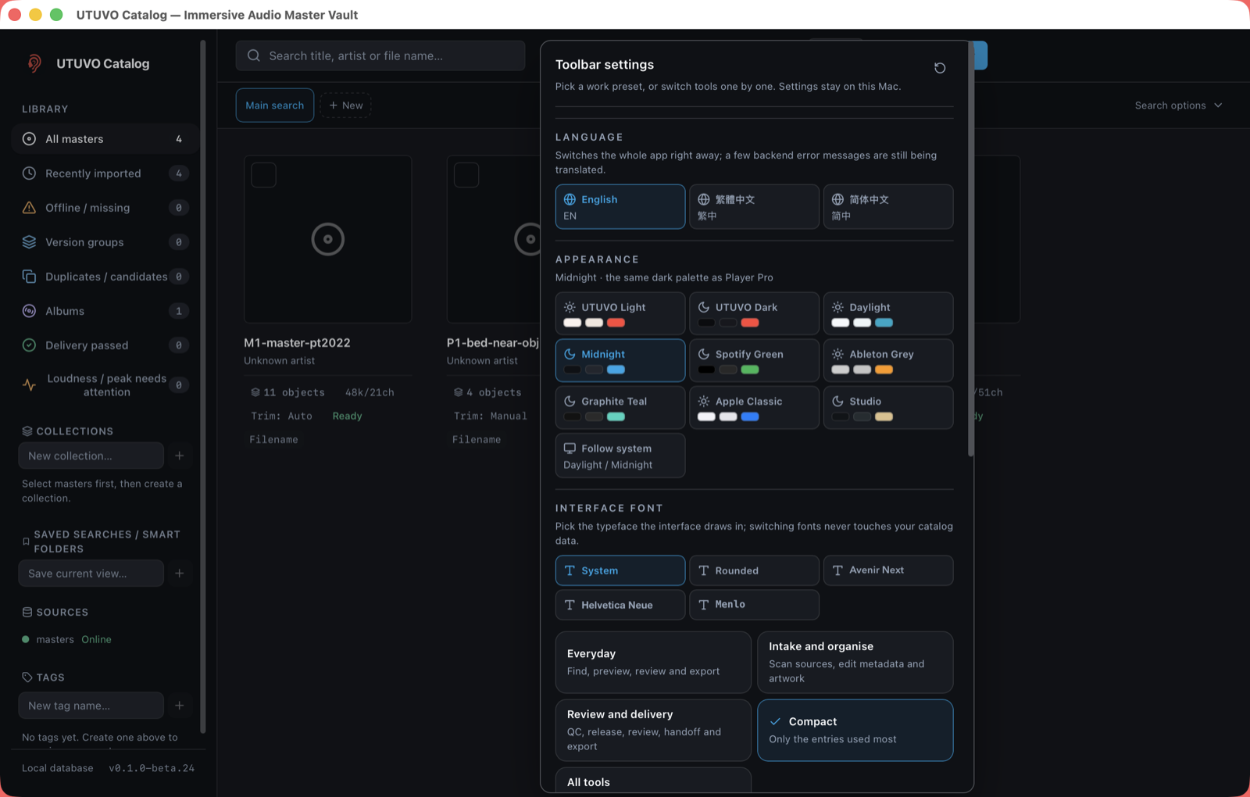Click the Duplicates / candidates copy icon
This screenshot has height=797, width=1250.
click(29, 277)
